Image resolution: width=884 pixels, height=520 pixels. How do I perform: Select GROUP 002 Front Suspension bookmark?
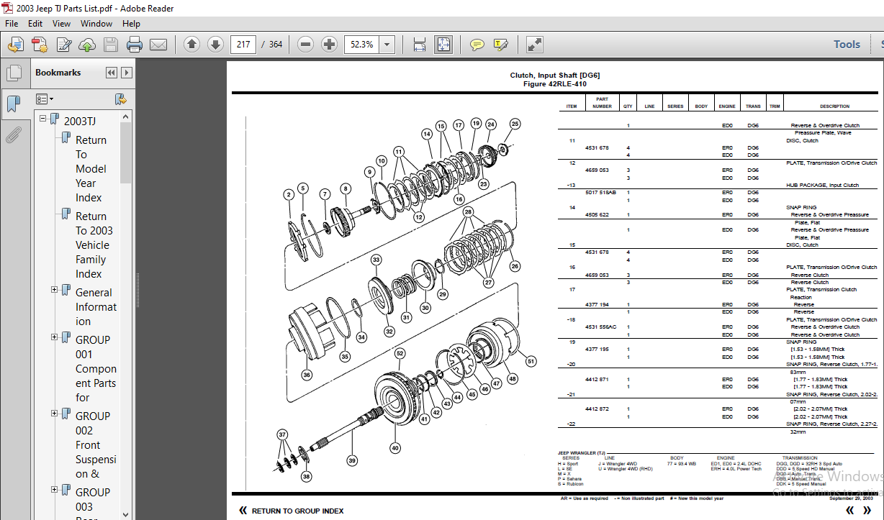tap(96, 444)
